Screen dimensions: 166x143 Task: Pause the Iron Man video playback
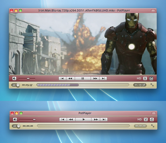click(x=83, y=79)
